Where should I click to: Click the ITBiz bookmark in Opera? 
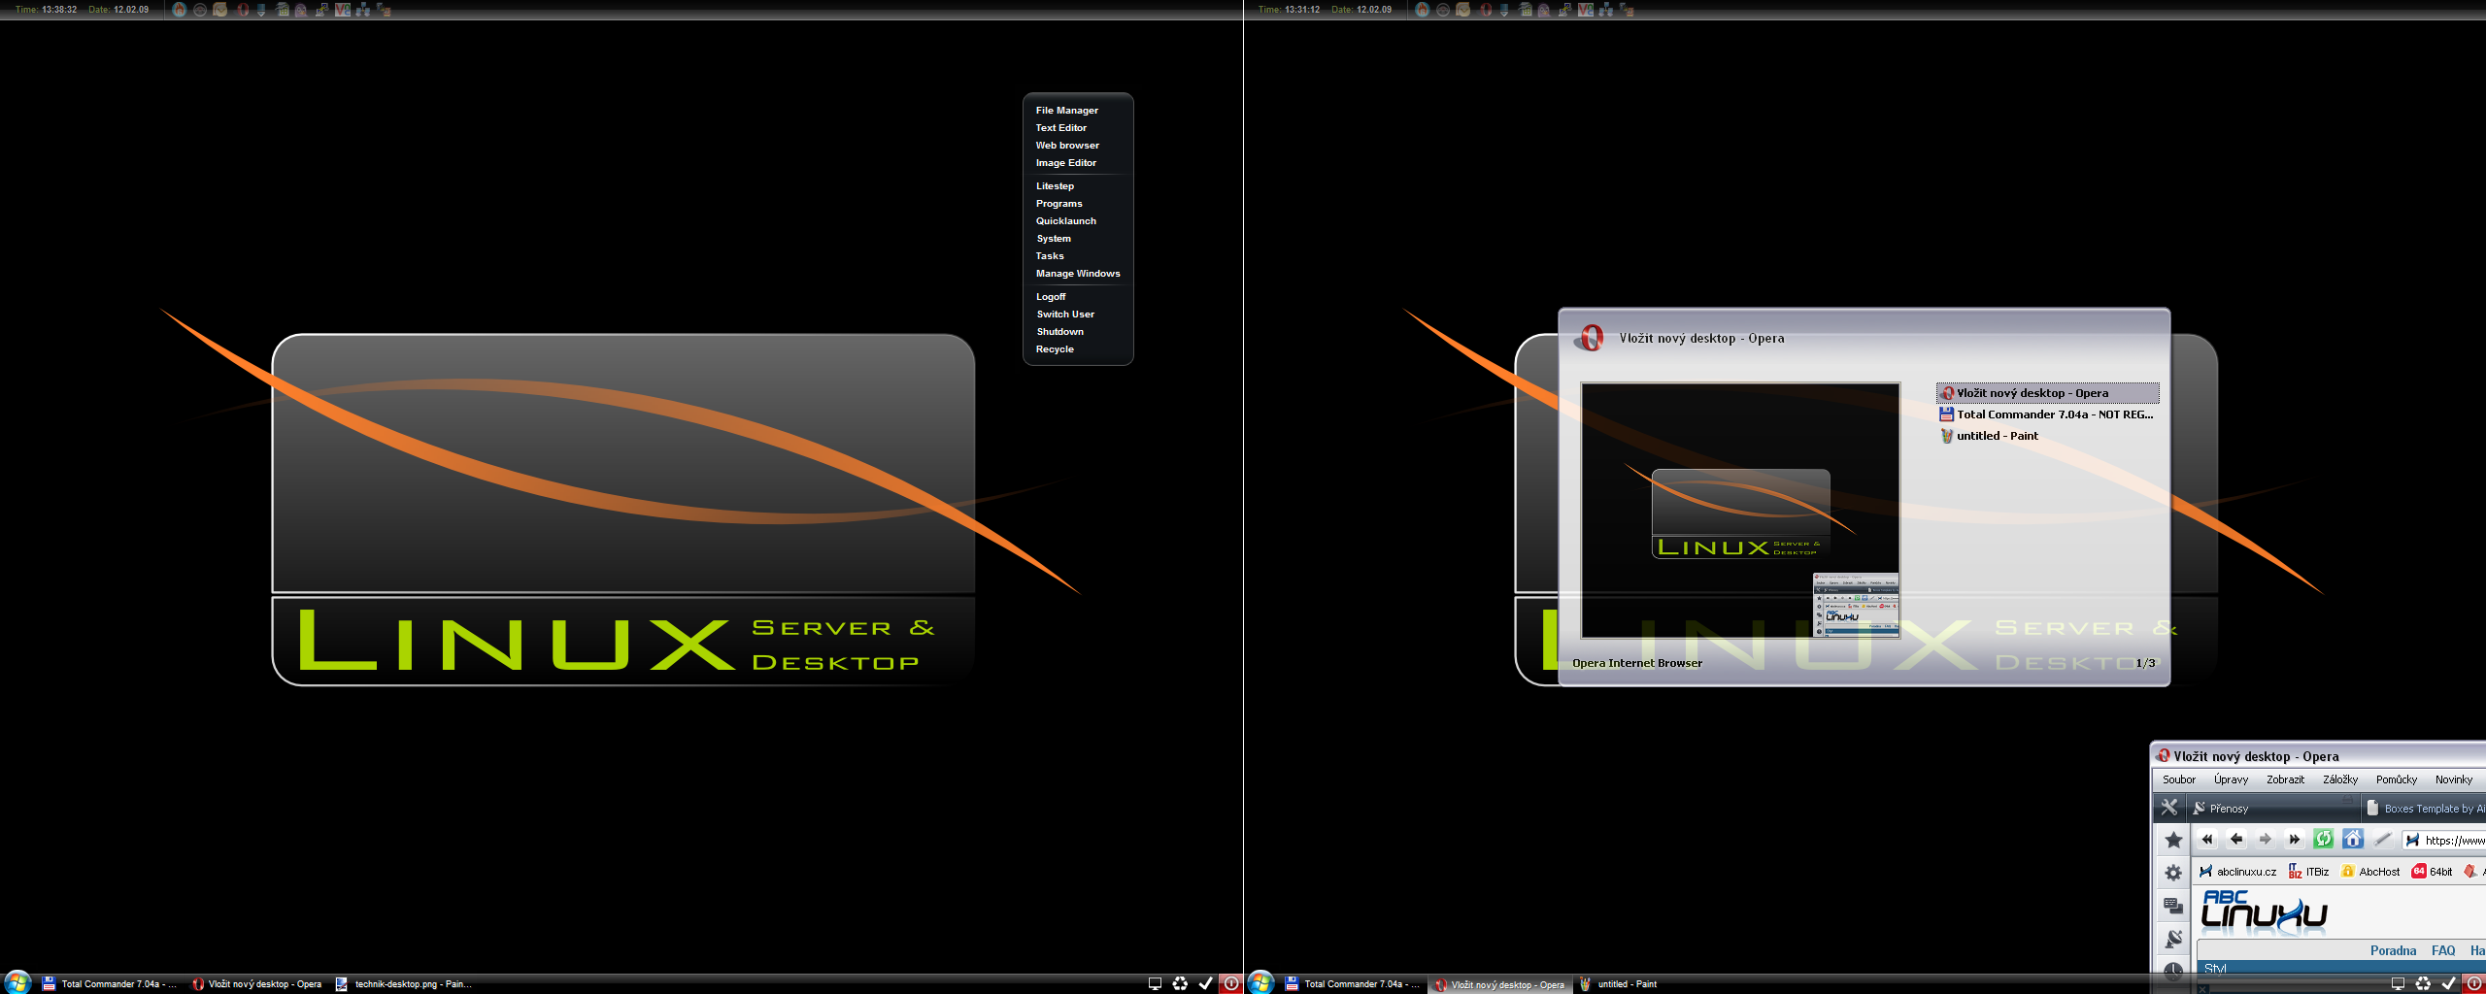point(2309,872)
